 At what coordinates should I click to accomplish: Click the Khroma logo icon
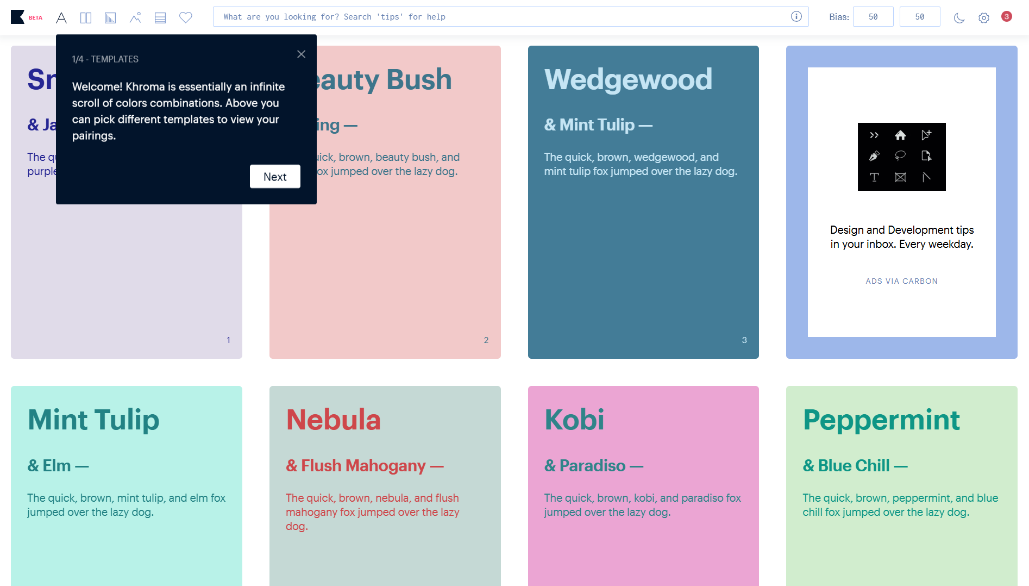pos(17,17)
